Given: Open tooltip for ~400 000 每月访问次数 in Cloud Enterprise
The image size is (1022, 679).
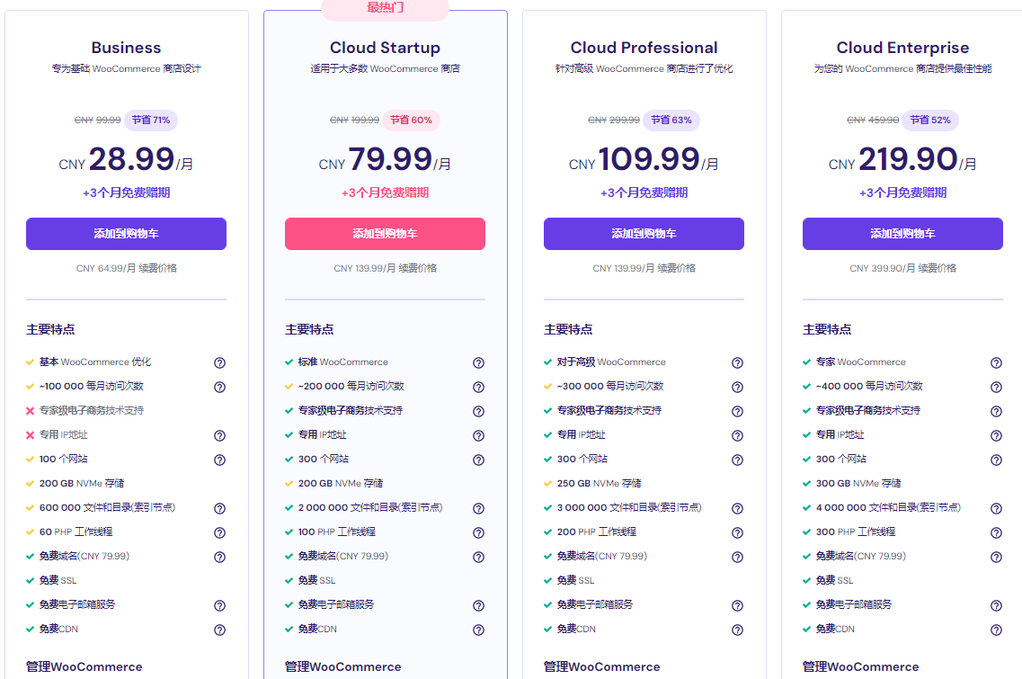Looking at the screenshot, I should [x=996, y=387].
